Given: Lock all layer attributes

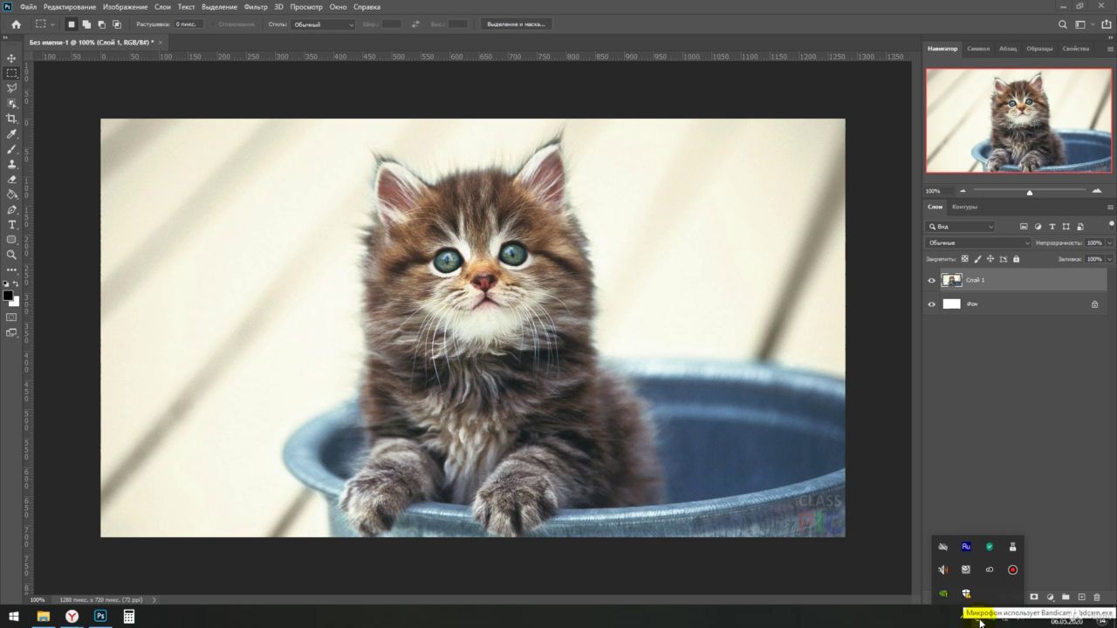Looking at the screenshot, I should 1016,259.
